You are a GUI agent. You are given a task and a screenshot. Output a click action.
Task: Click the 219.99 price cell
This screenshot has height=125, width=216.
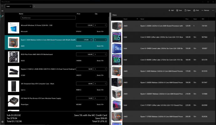(188, 94)
